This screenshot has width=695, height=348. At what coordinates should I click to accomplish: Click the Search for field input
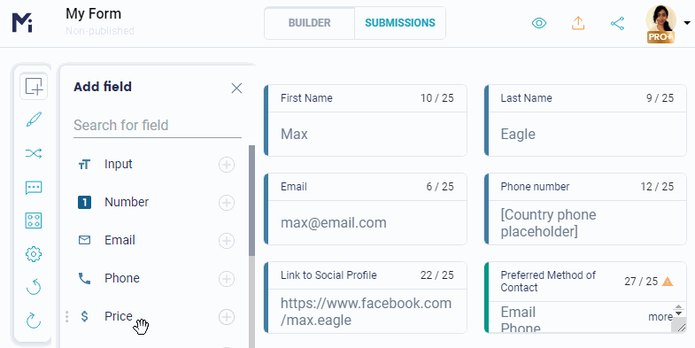tap(158, 126)
